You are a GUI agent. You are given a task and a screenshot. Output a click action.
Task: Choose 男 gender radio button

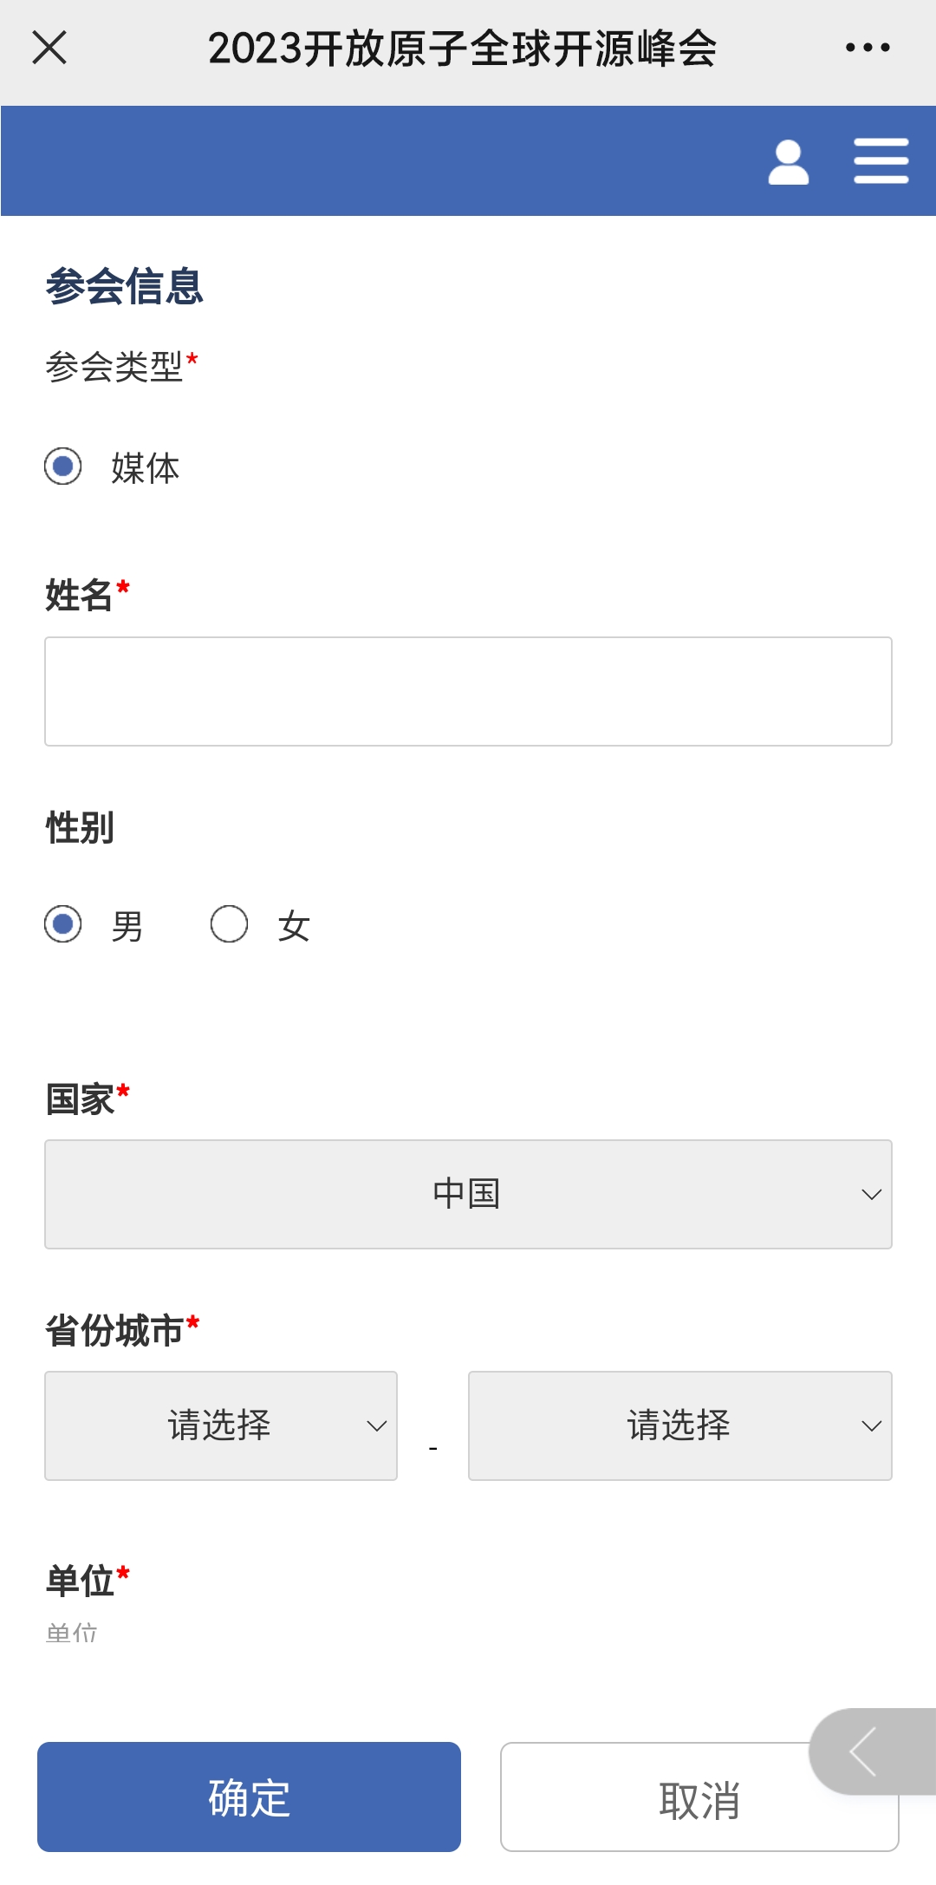point(63,924)
